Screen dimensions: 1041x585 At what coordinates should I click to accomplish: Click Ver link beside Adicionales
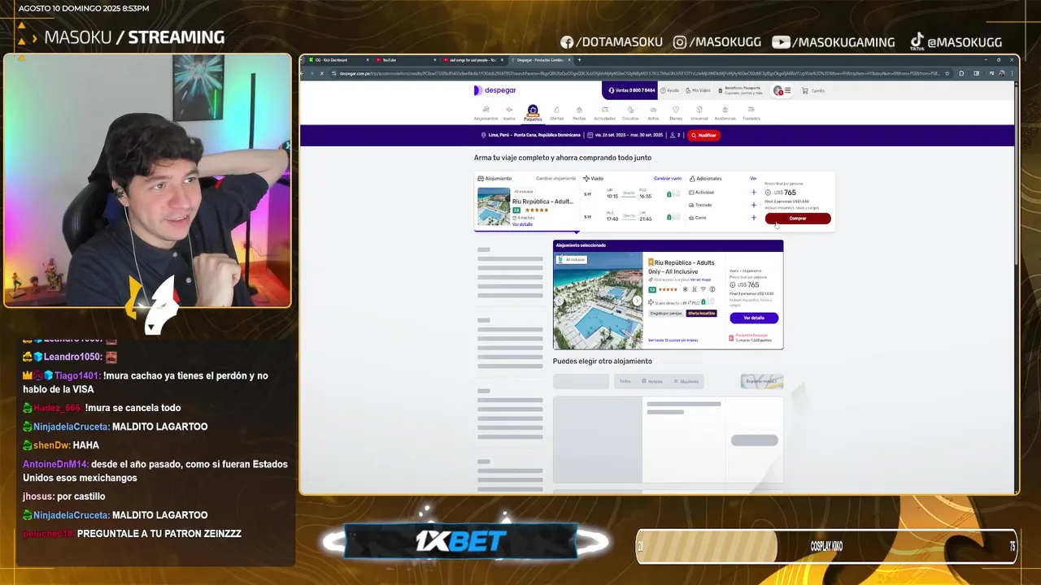[x=753, y=178]
